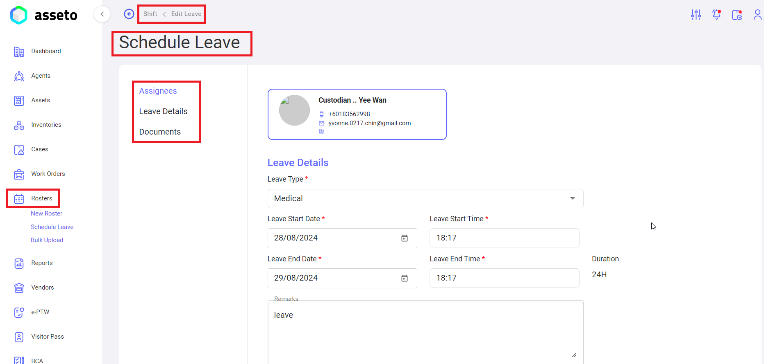Open the Dashboard menu item
Viewport: 764px width, 364px height.
46,51
